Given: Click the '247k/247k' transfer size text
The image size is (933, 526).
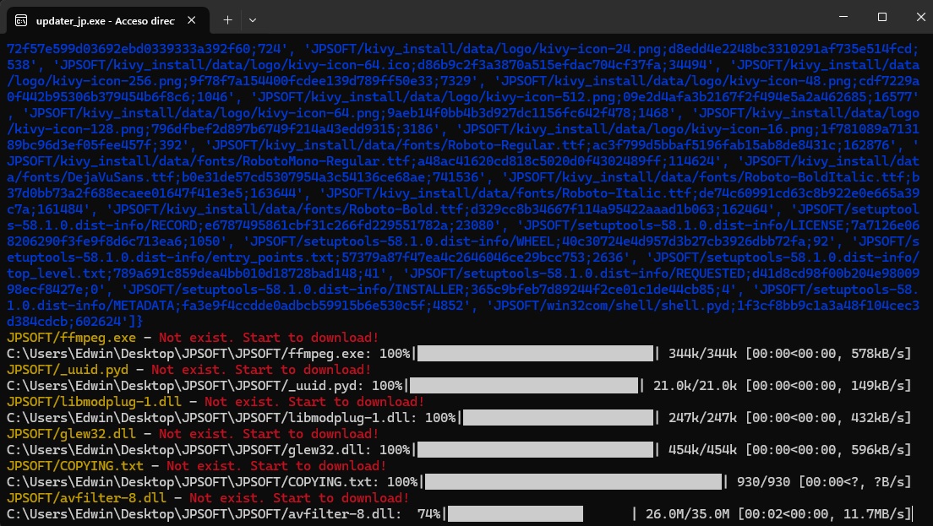Looking at the screenshot, I should click(x=702, y=418).
